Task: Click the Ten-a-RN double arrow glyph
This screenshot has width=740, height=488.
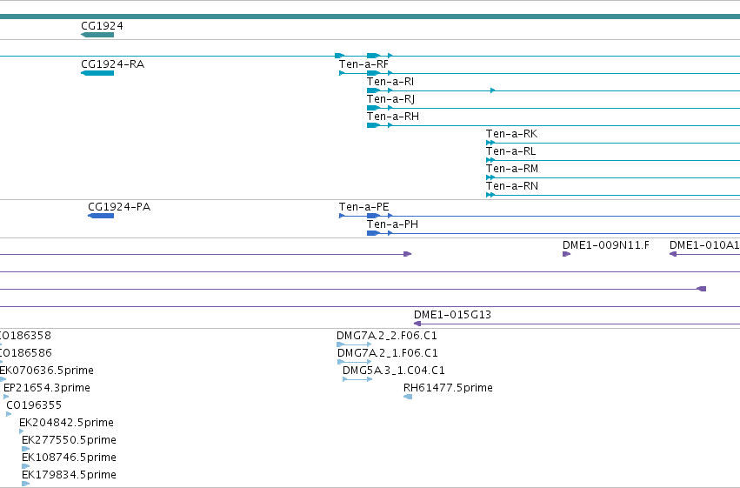Action: point(490,196)
